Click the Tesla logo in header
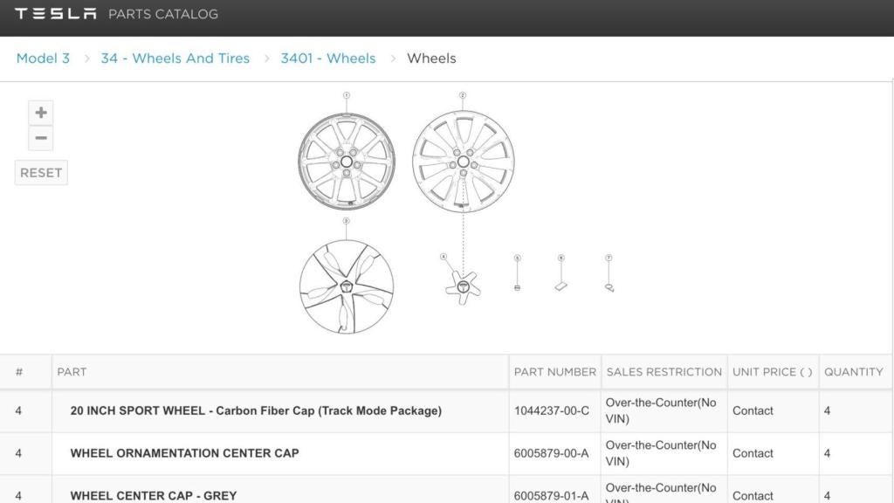The height and width of the screenshot is (503, 894). click(56, 14)
